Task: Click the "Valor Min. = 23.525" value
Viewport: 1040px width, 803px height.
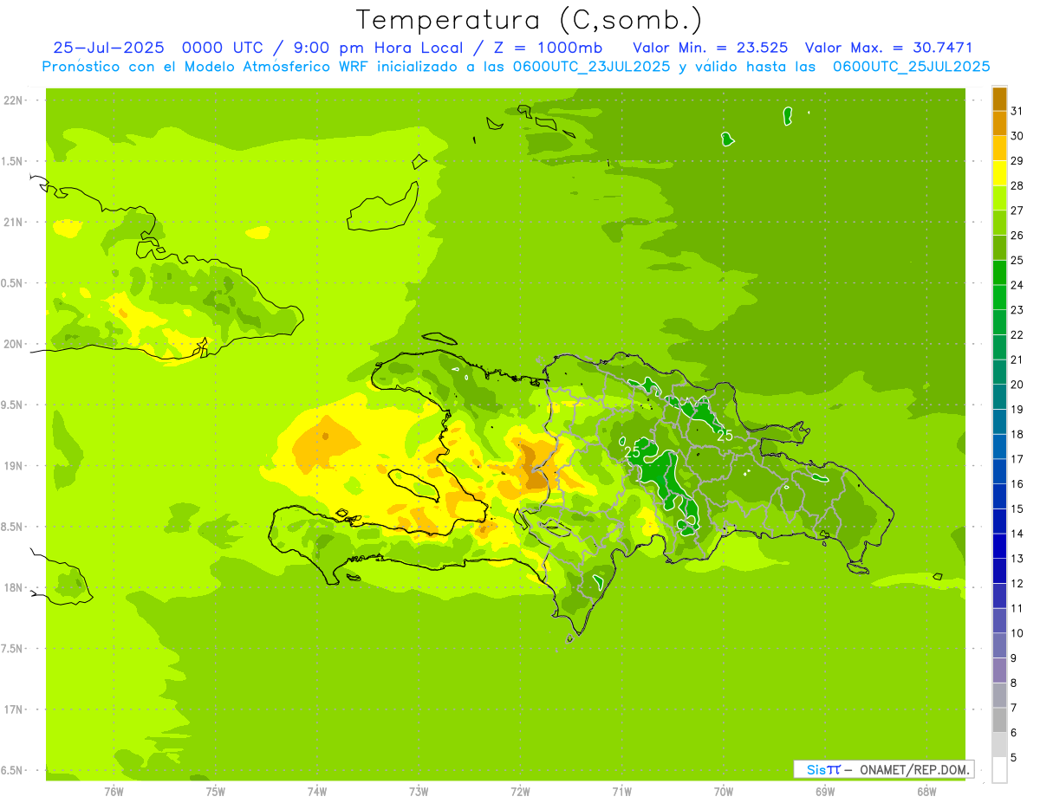Action: [711, 48]
